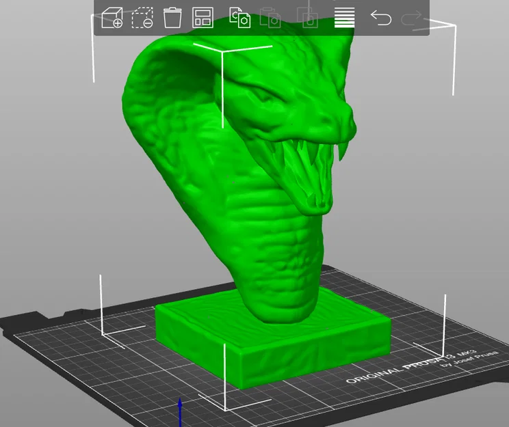
Task: Click the Undo arrow
Action: (381, 18)
